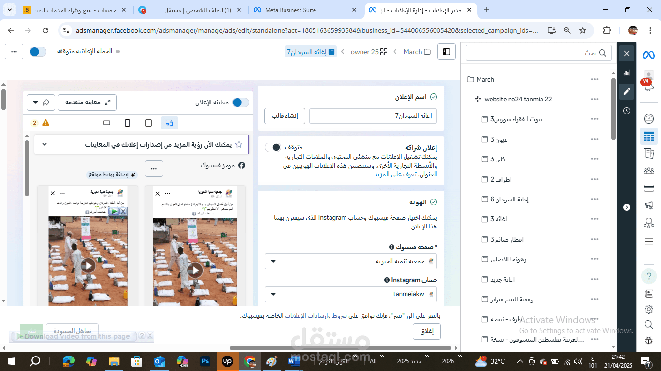The image size is (661, 371).
Task: Open the Help question mark icon
Action: [x=649, y=276]
